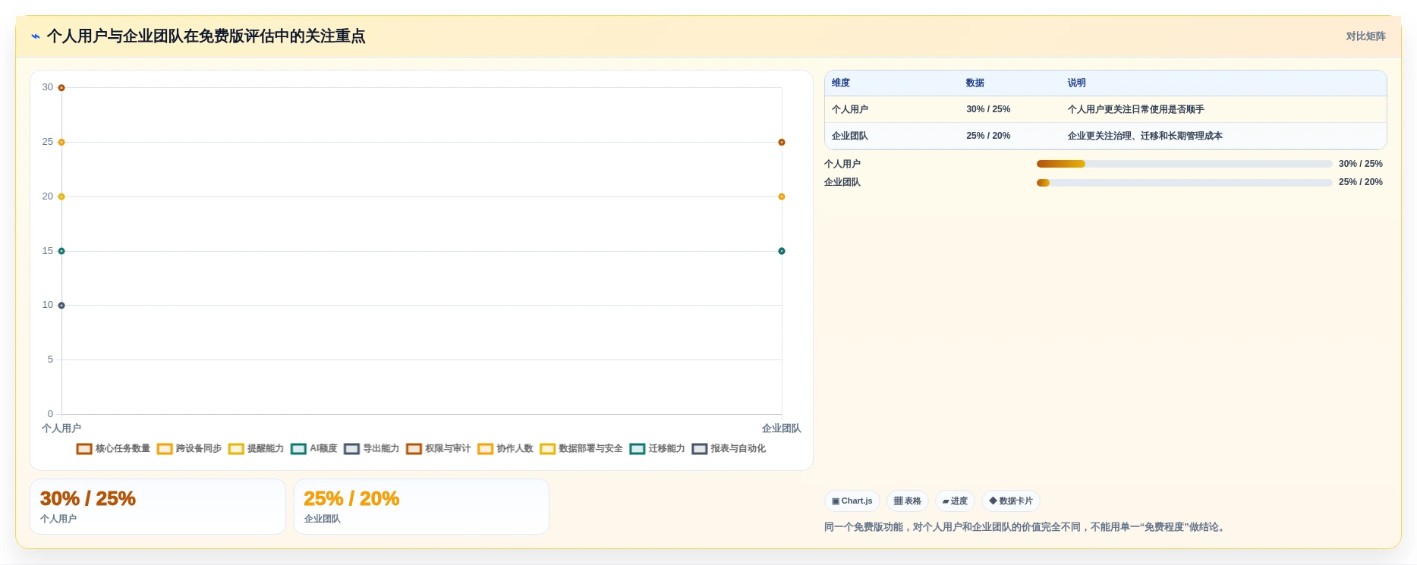Click the 数据 column header
Image resolution: width=1417 pixels, height=565 pixels.
975,83
